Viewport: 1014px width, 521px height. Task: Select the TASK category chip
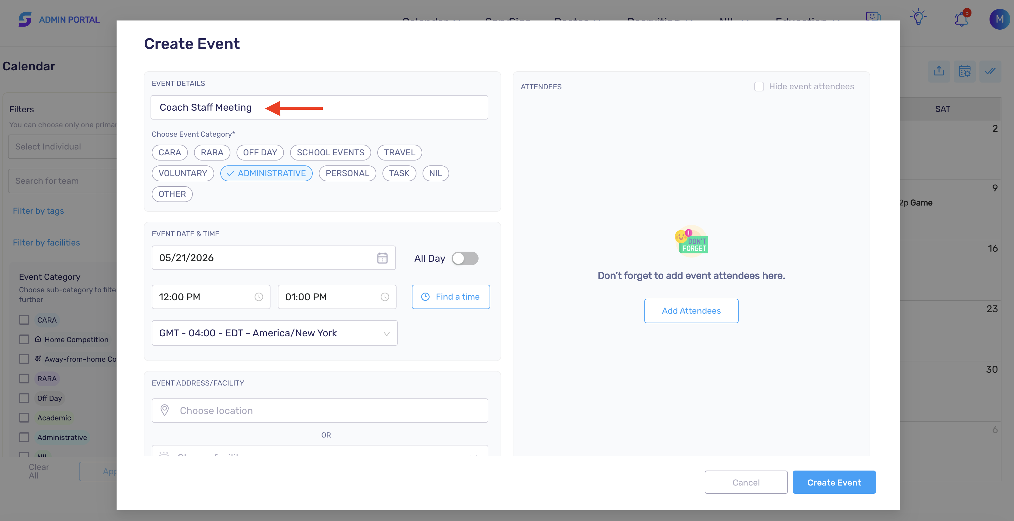(399, 173)
